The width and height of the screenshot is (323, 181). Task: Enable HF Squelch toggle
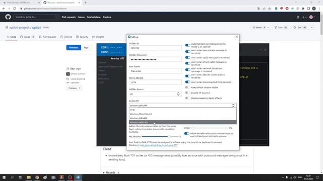click(187, 93)
